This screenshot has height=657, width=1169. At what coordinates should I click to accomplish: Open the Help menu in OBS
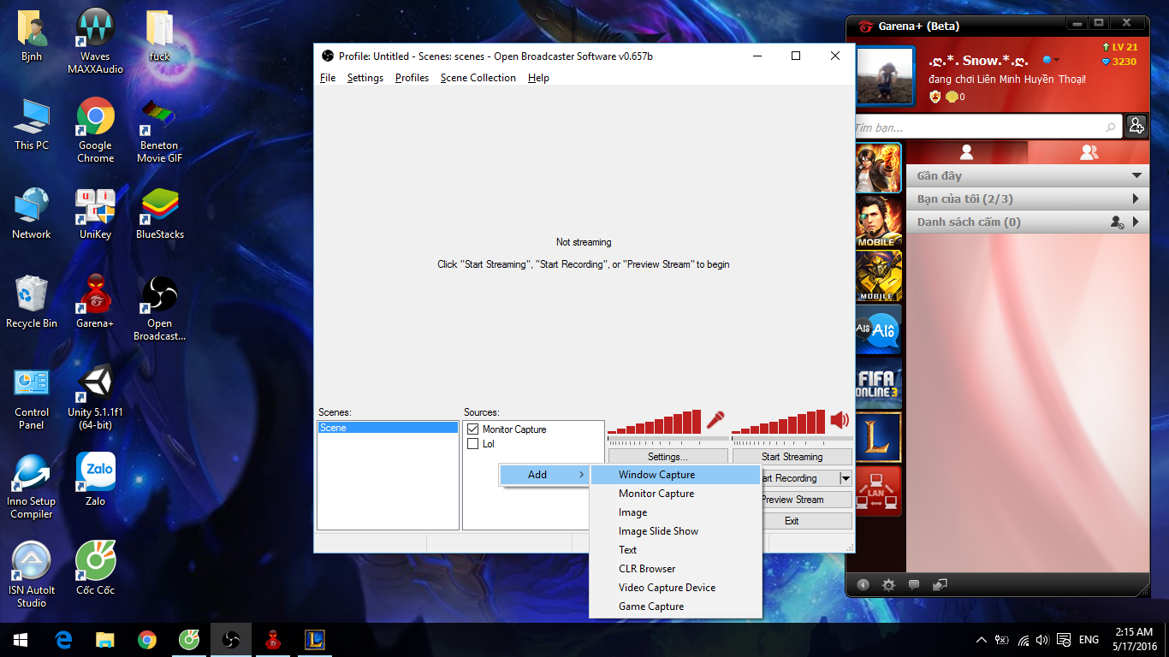pos(538,78)
